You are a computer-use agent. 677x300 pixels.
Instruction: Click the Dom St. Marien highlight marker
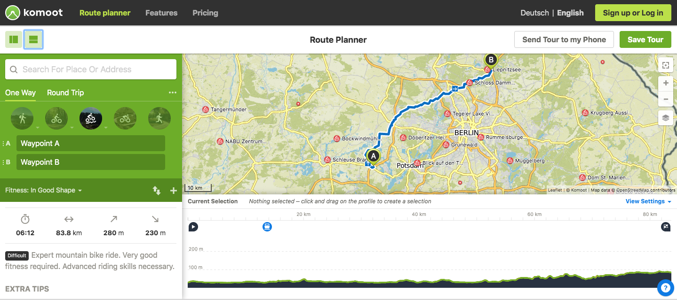pyautogui.click(x=582, y=177)
